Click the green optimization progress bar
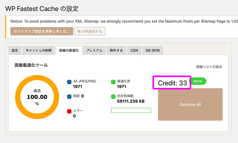The image size is (238, 143). coord(131,110)
